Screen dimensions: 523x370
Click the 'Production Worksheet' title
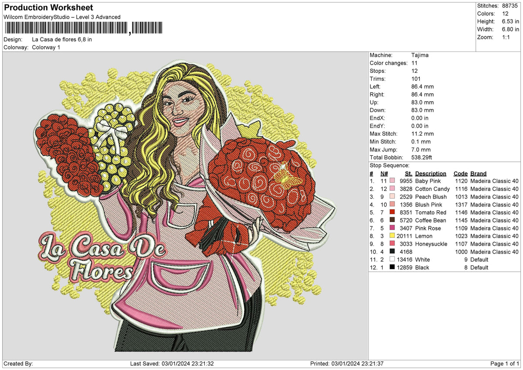pos(48,8)
